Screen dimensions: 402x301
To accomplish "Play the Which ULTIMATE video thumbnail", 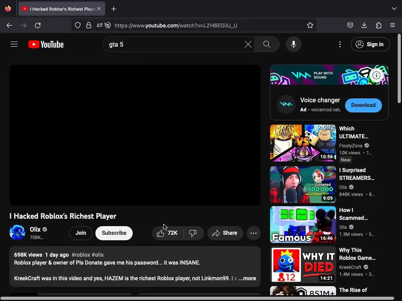I will 303,143.
